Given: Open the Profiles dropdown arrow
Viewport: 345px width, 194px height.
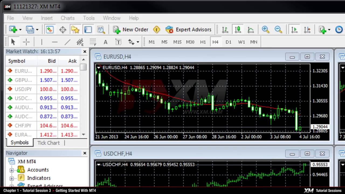Looking at the screenshot, I should coord(37,30).
